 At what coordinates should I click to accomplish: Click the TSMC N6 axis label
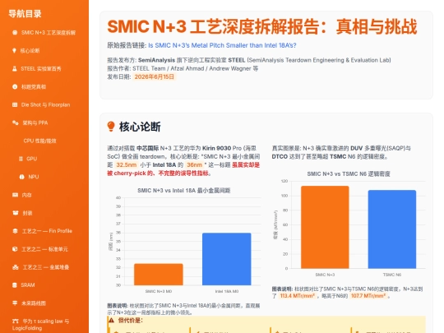392,275
